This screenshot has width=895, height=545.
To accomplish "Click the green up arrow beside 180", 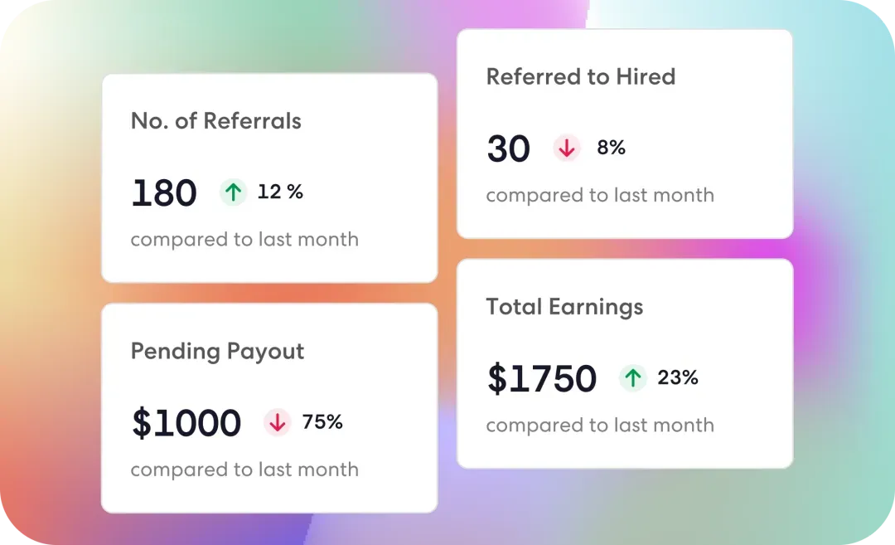I will click(234, 192).
